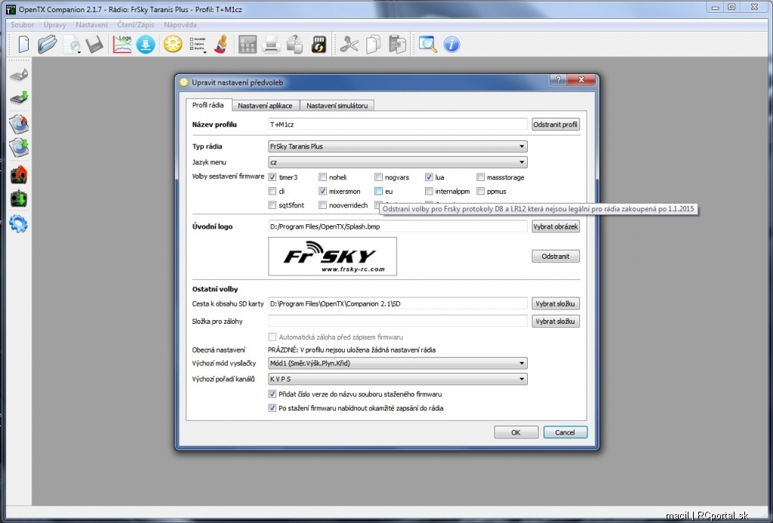Copy with the two-pages icon
The image size is (773, 523).
(x=373, y=45)
